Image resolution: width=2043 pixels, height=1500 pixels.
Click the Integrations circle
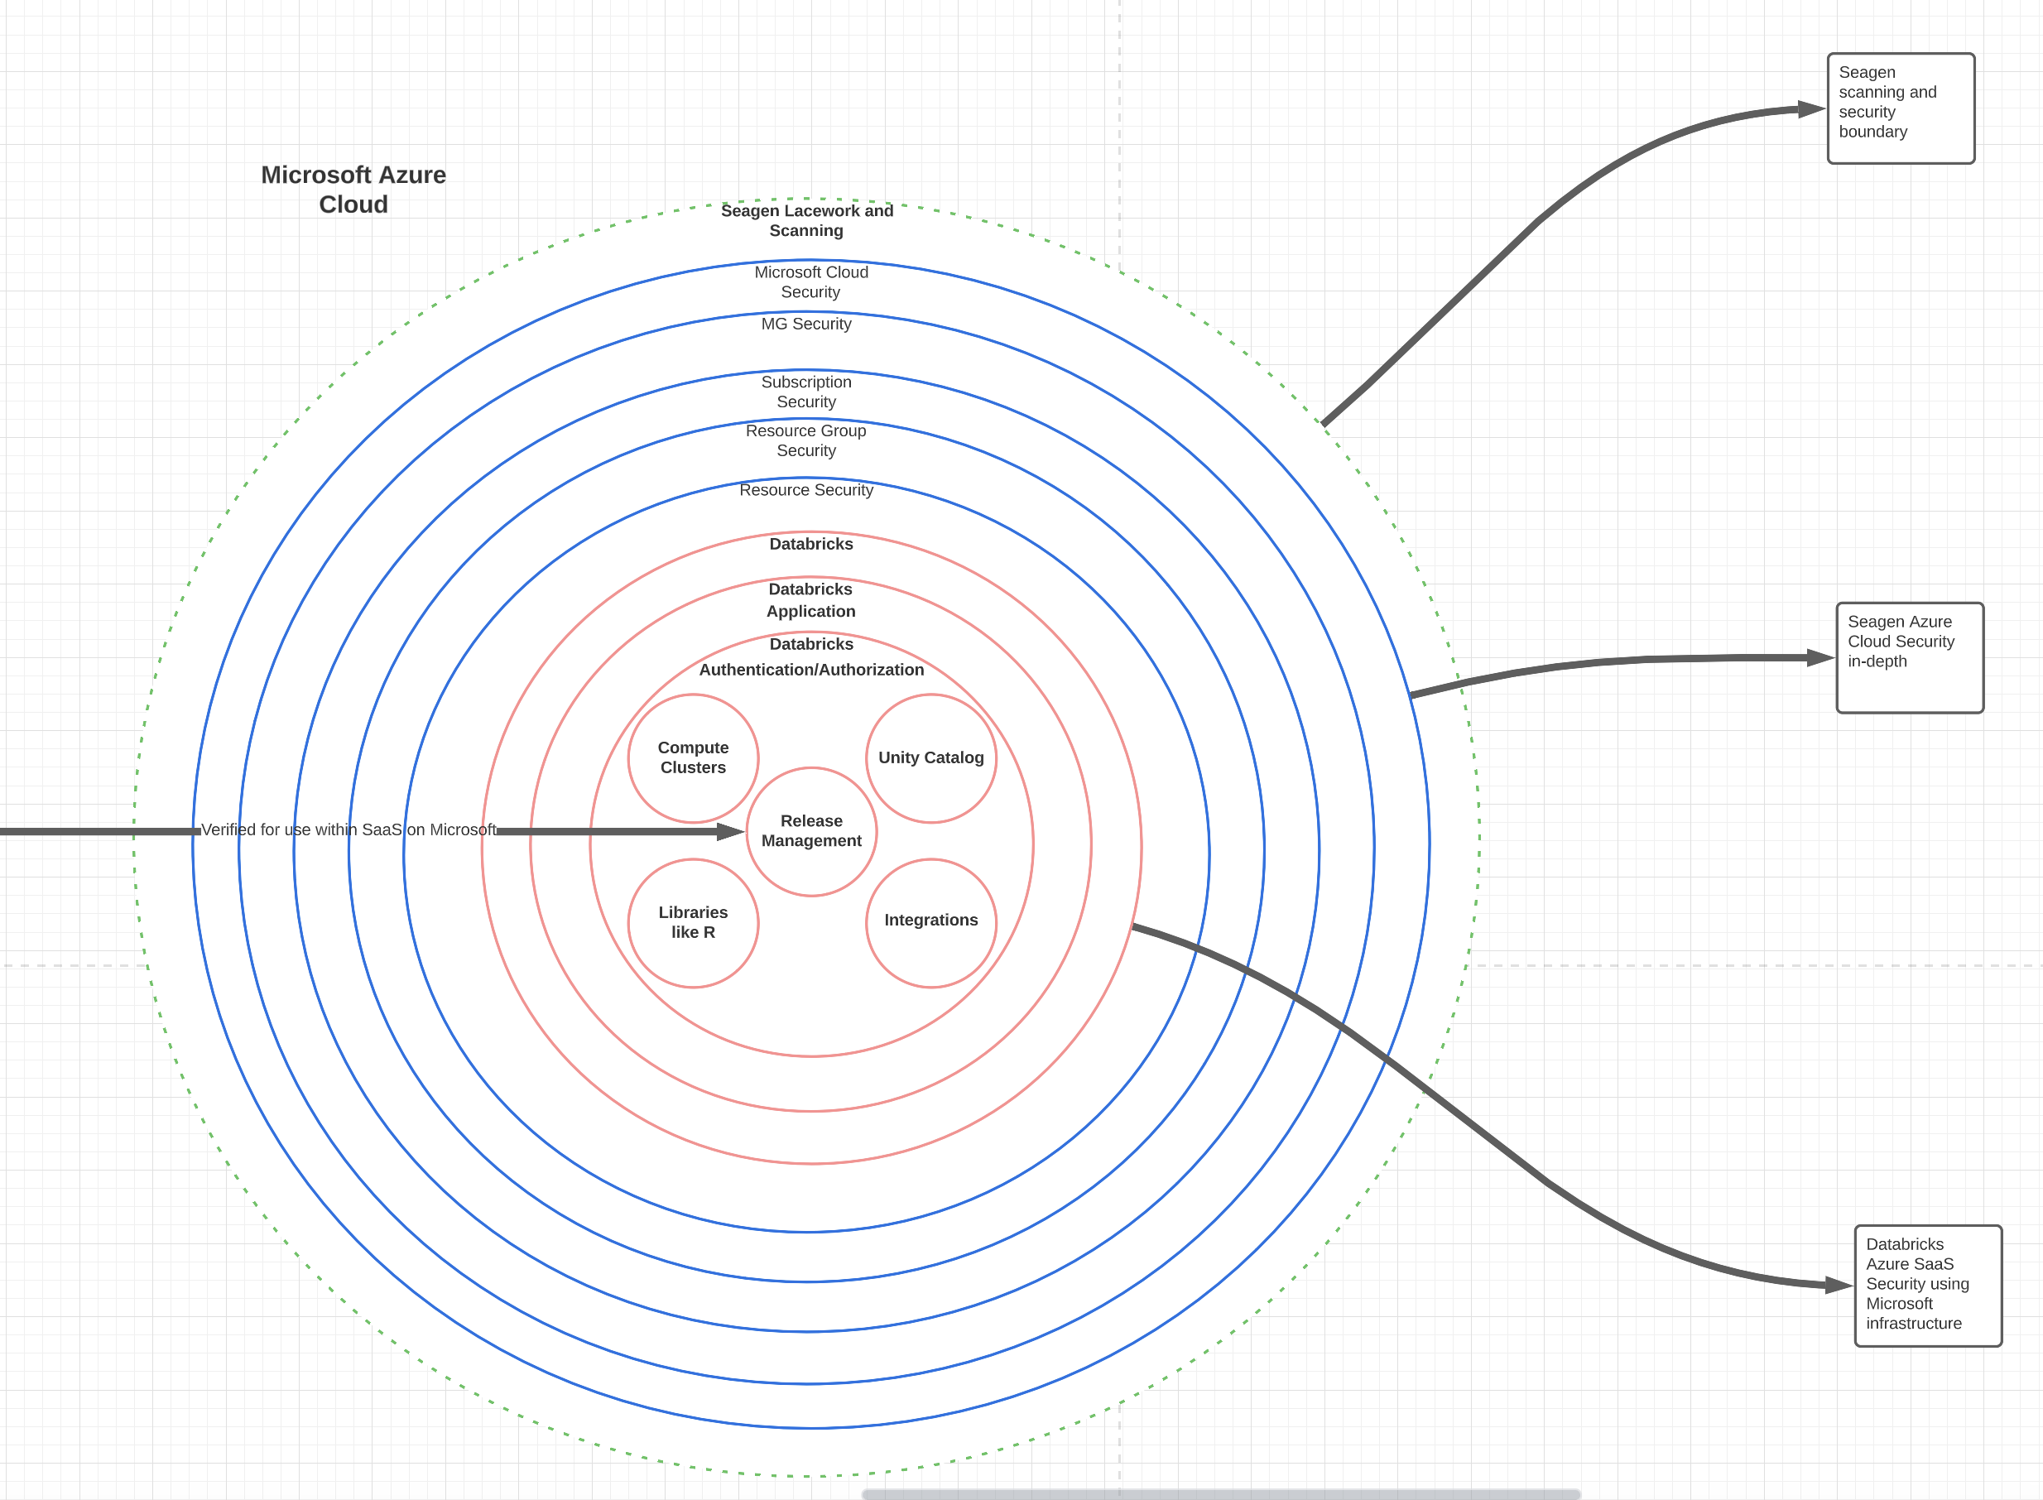pos(930,922)
